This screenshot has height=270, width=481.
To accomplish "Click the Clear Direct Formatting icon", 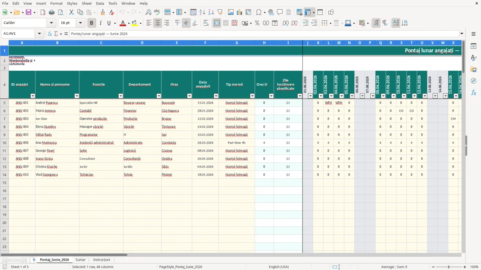I will point(112,12).
